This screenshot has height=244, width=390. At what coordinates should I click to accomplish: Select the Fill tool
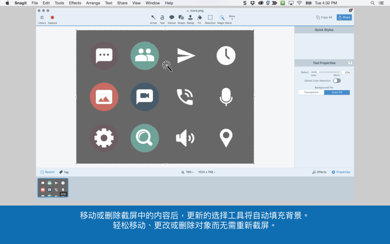coord(199,19)
